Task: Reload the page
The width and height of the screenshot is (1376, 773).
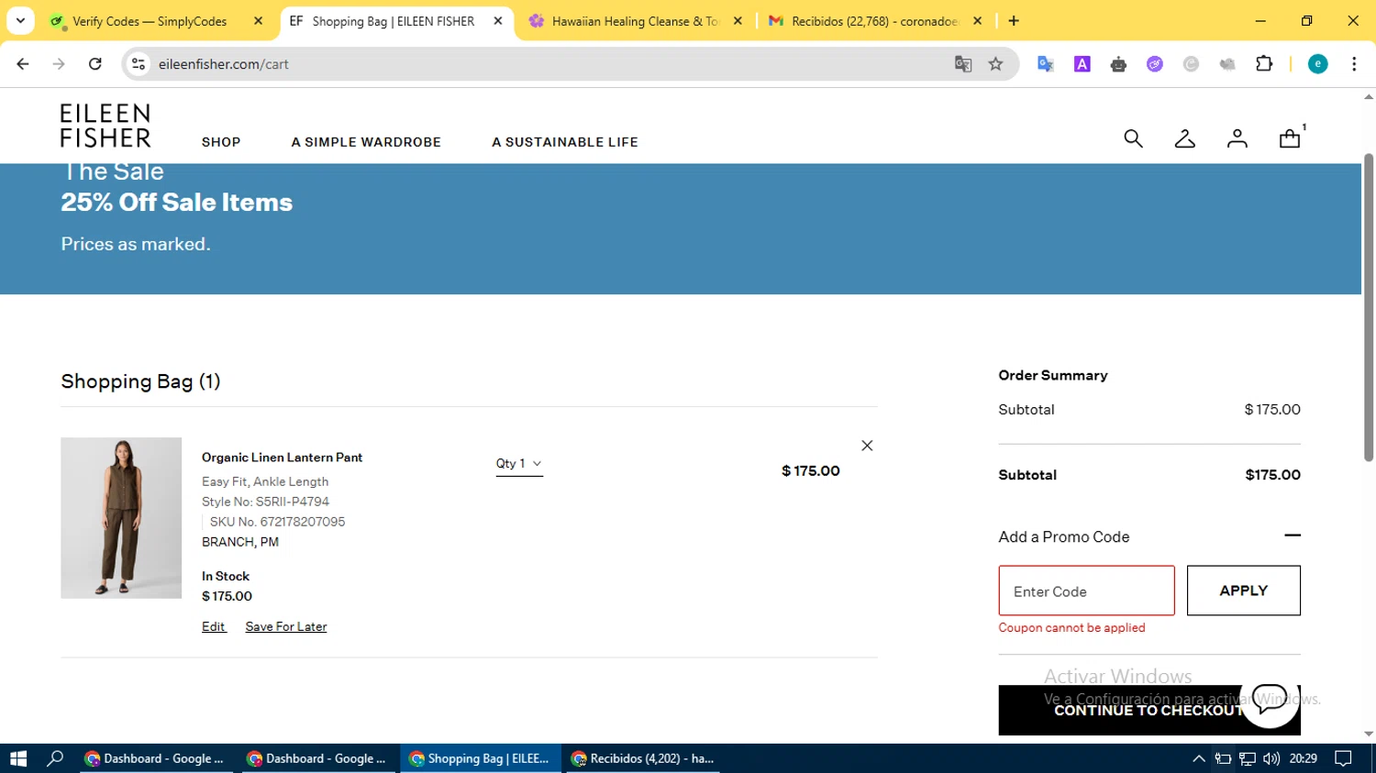Action: click(x=94, y=64)
